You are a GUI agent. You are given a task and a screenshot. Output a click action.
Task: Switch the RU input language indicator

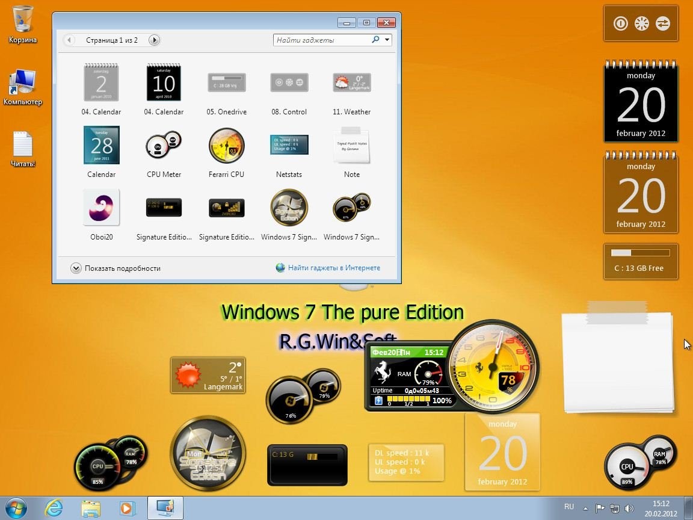569,507
